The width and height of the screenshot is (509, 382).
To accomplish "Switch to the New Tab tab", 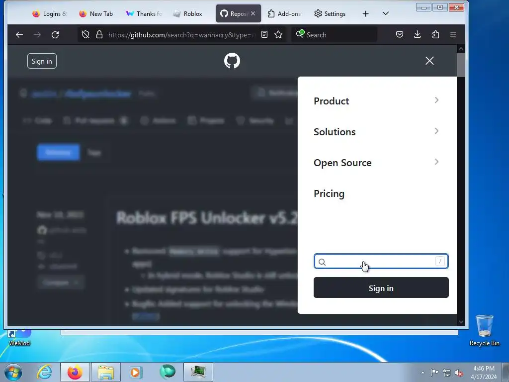I will pyautogui.click(x=96, y=13).
